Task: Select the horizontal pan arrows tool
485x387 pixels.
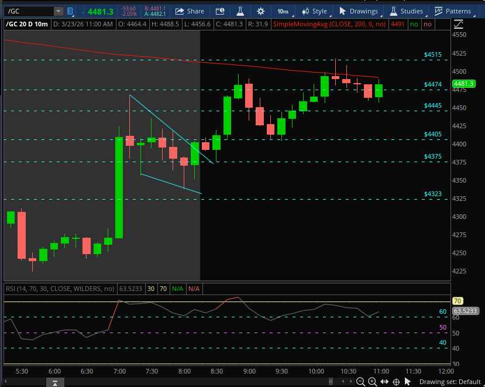Action: [x=384, y=382]
